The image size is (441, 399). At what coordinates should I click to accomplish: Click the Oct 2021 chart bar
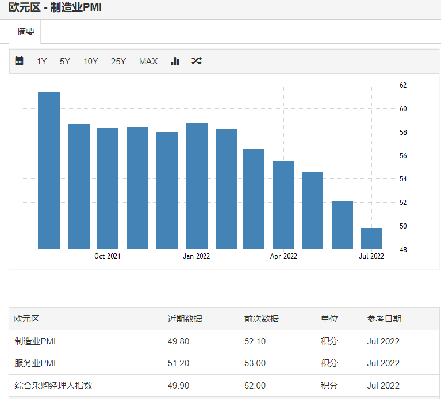point(108,188)
